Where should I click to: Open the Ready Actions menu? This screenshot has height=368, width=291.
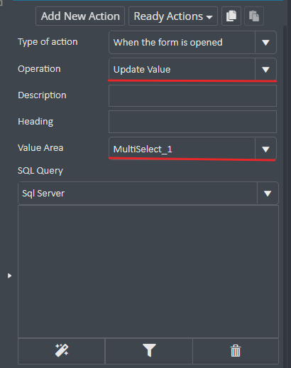click(173, 16)
